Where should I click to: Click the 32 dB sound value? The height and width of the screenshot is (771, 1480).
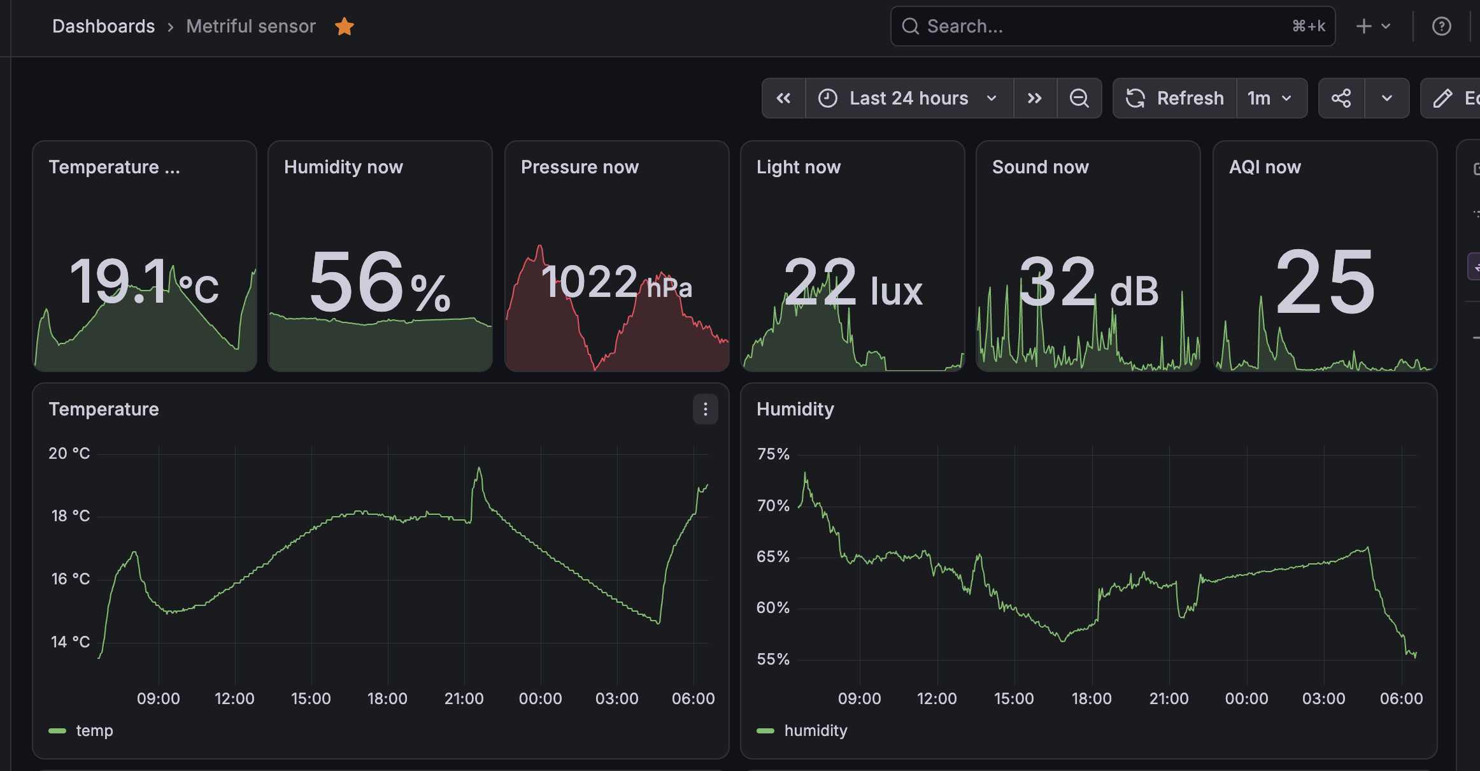click(x=1089, y=281)
